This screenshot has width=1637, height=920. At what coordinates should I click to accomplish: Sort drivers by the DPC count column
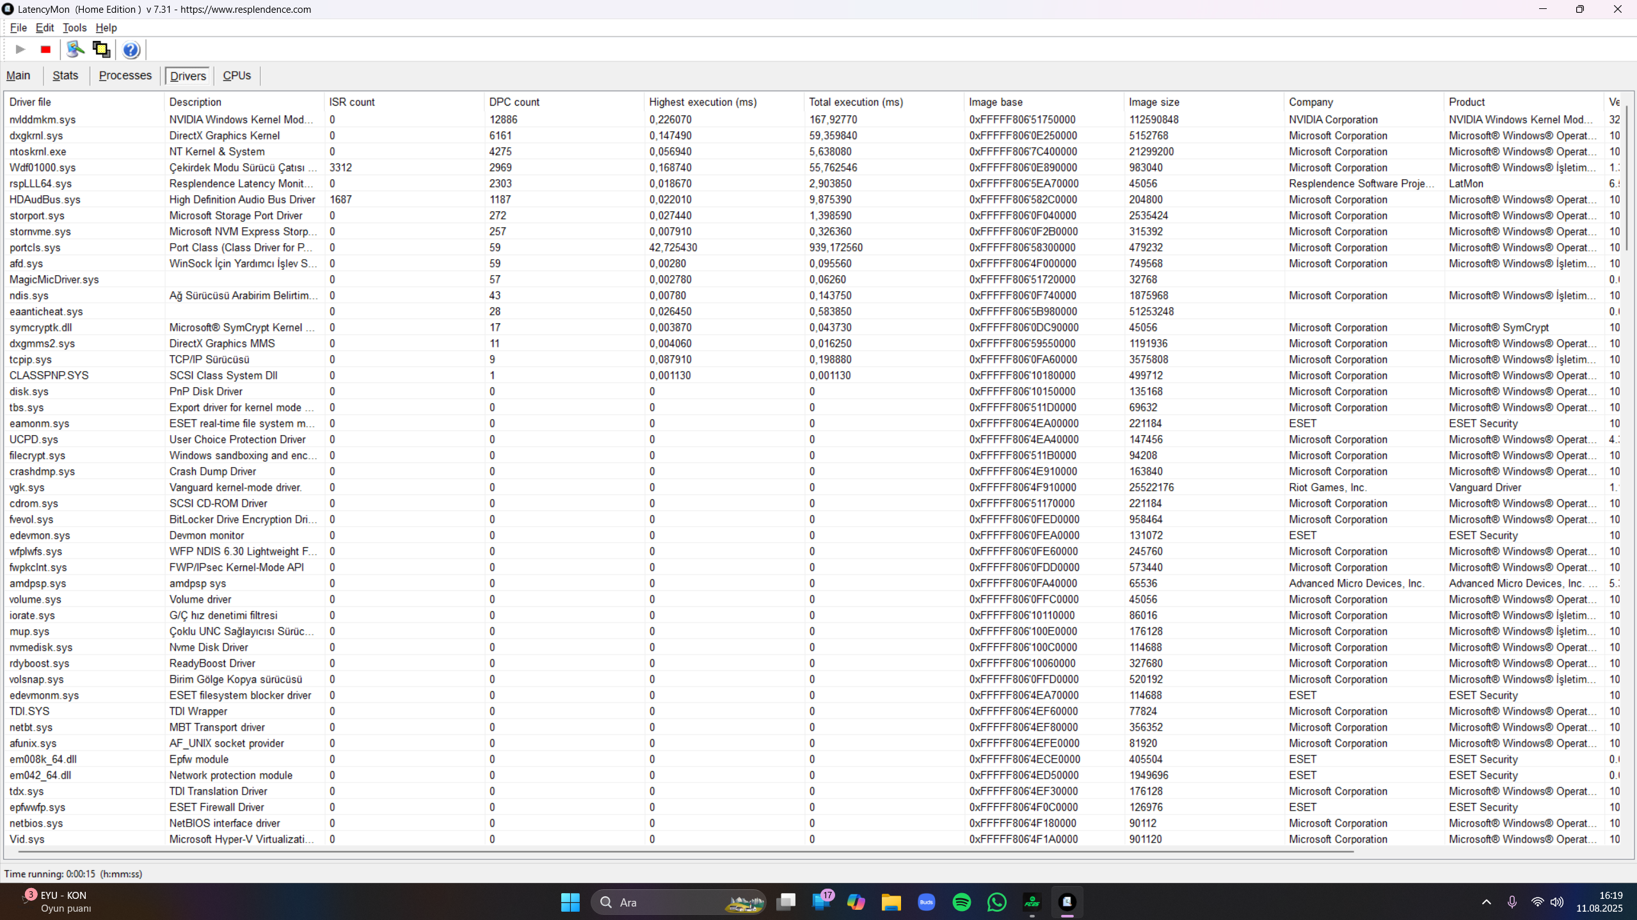point(515,102)
